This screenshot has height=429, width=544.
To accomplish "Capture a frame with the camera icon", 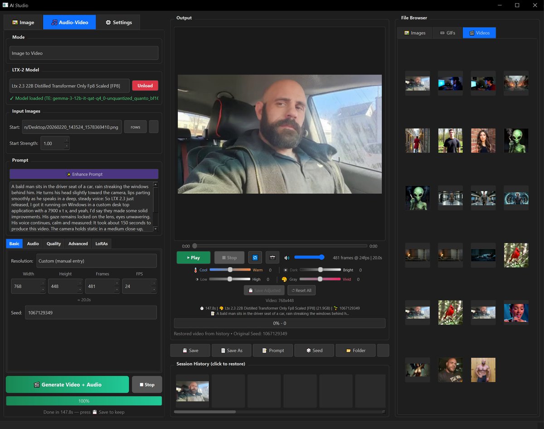I will [x=272, y=257].
